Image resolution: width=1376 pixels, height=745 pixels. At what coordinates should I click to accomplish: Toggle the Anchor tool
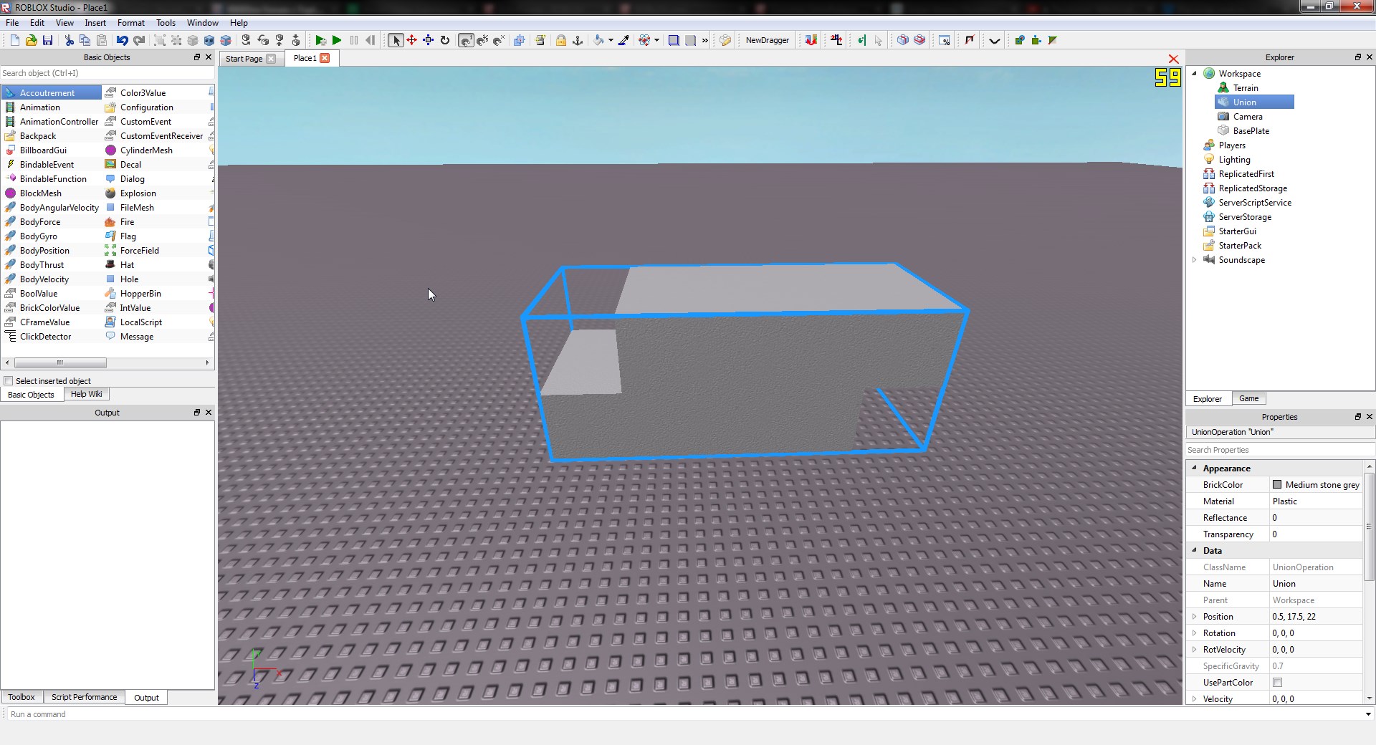click(x=578, y=40)
